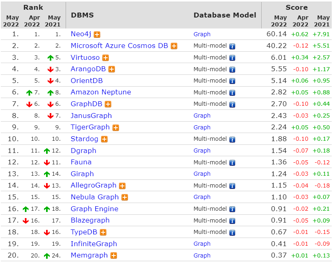Image resolution: width=335 pixels, height=262 pixels.
Task: Click the +7.91 score change value
Action: pos(321,34)
